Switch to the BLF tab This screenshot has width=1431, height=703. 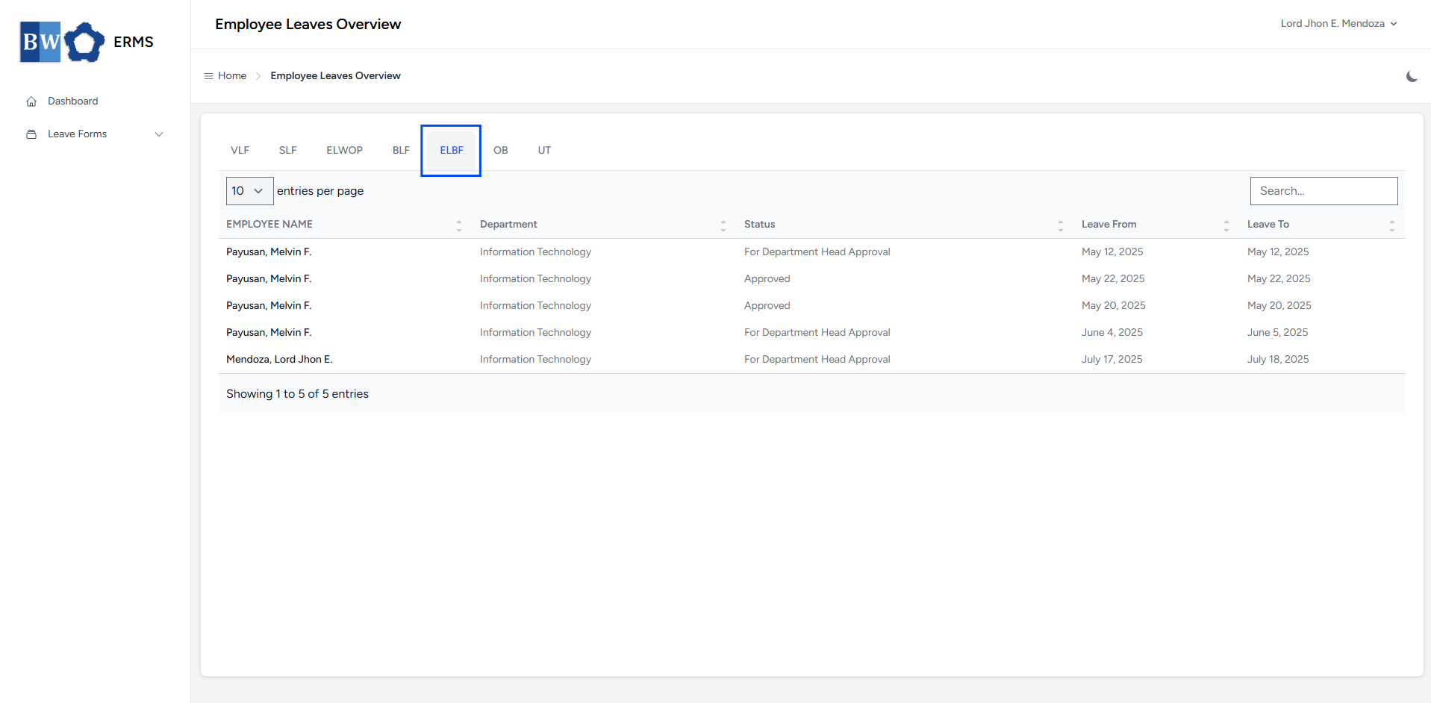click(402, 151)
